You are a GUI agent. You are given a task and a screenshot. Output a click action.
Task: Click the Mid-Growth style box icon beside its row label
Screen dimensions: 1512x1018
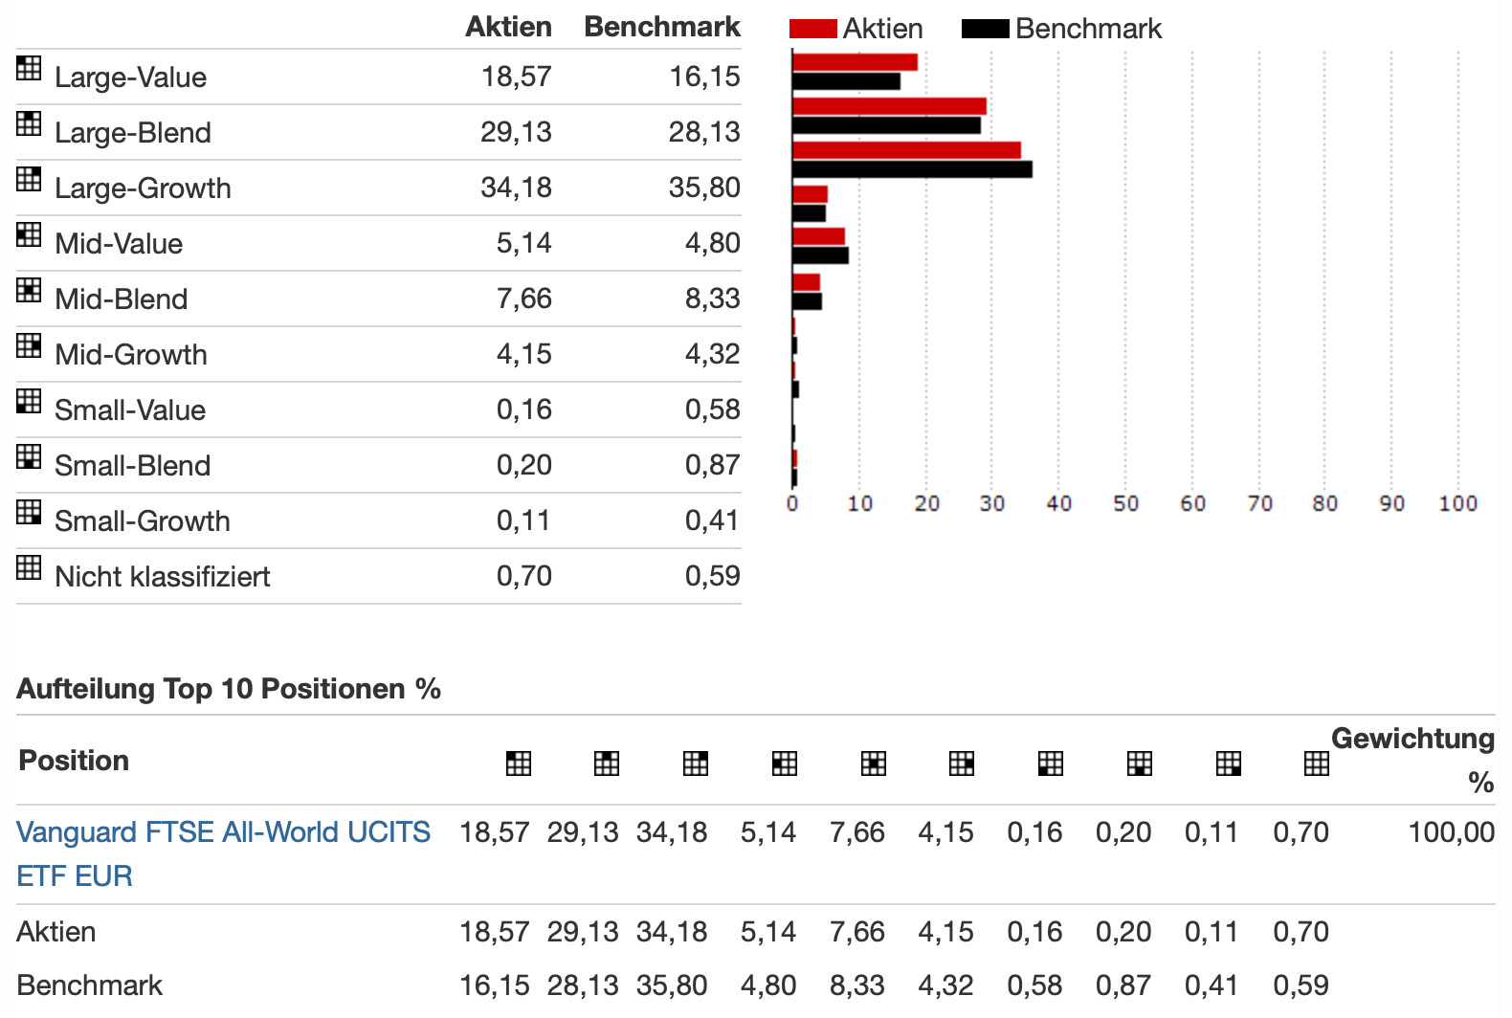coord(29,345)
